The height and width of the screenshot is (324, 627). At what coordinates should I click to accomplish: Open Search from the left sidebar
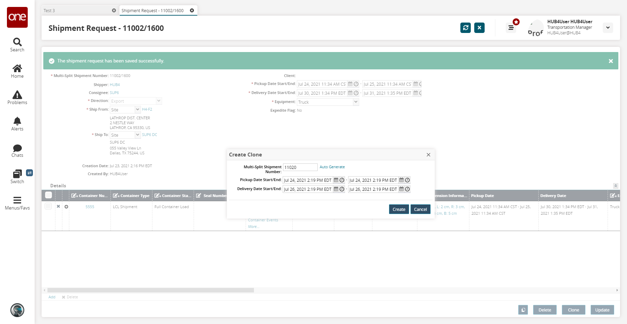(17, 45)
